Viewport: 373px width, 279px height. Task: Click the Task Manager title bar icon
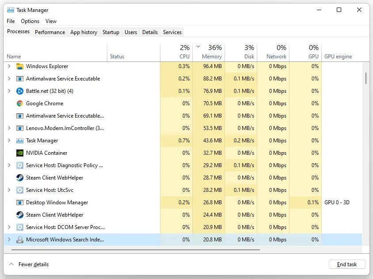tap(11, 10)
